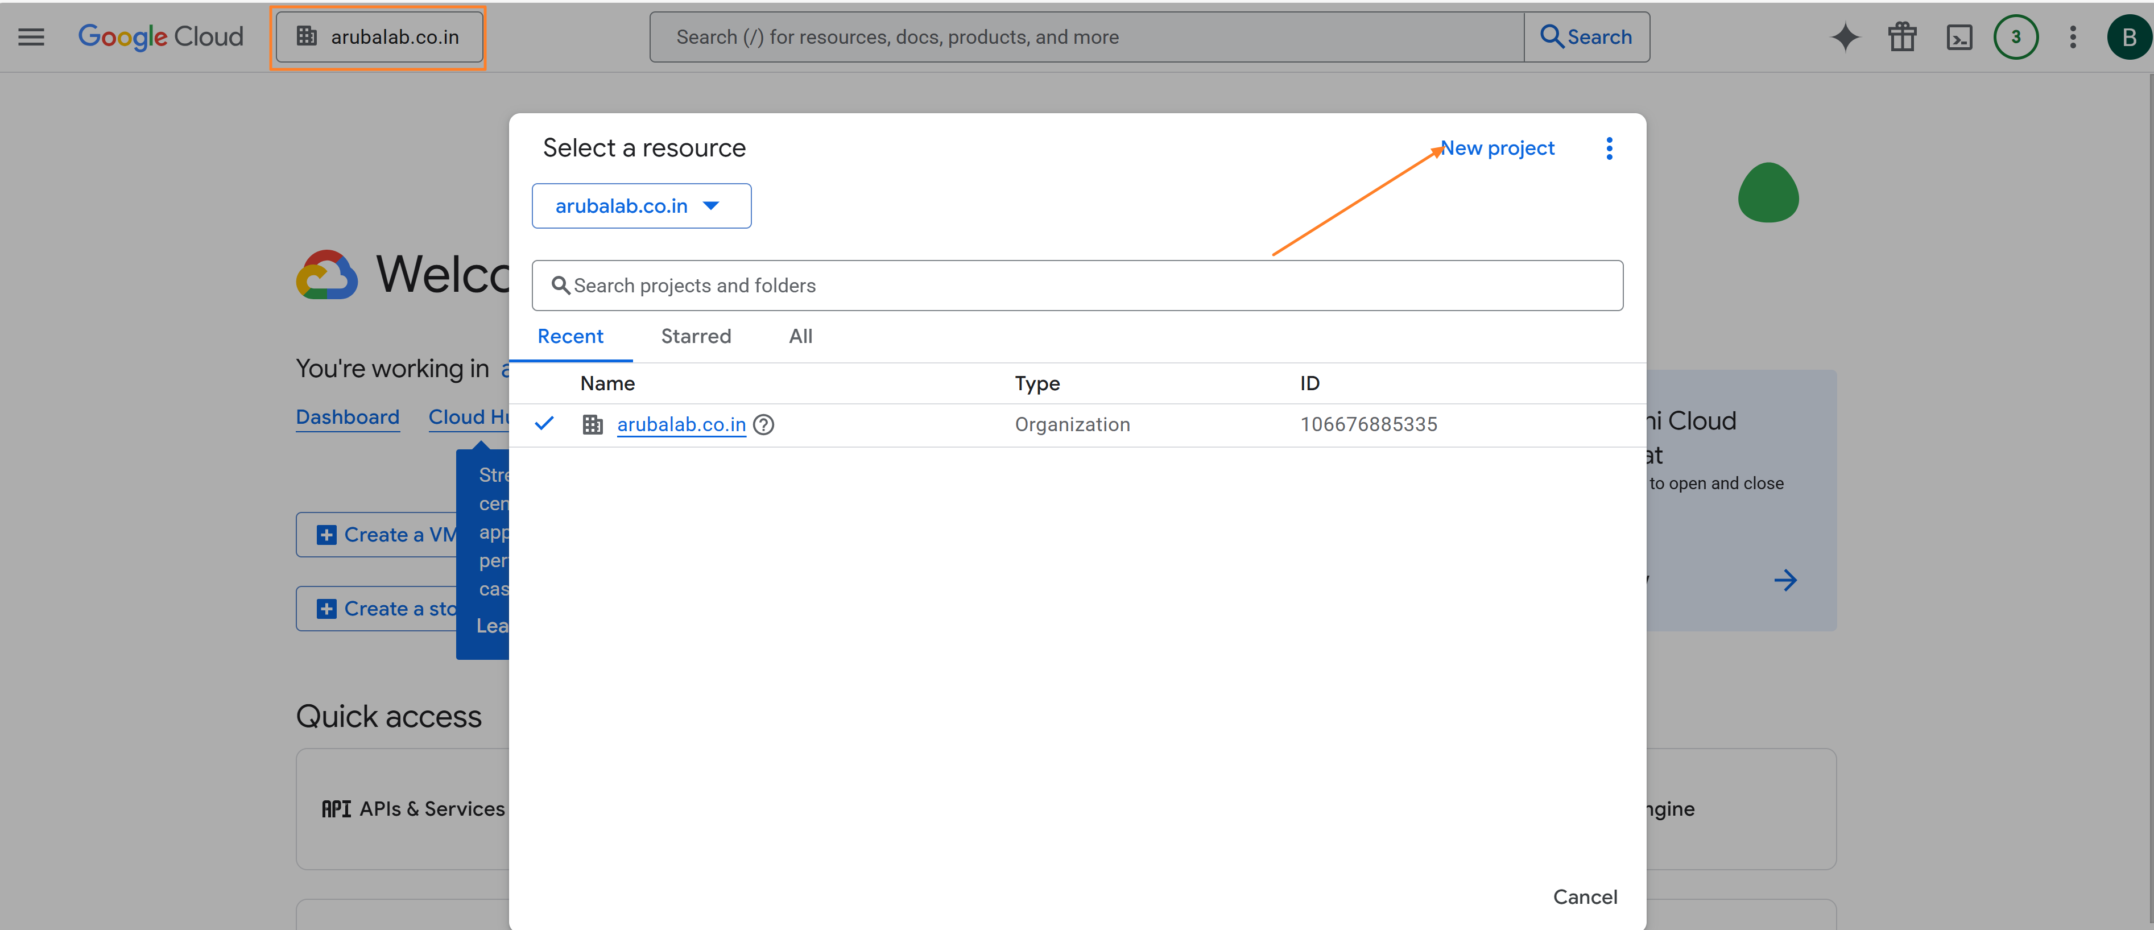This screenshot has width=2154, height=930.
Task: Open the Dashboard link
Action: (347, 416)
